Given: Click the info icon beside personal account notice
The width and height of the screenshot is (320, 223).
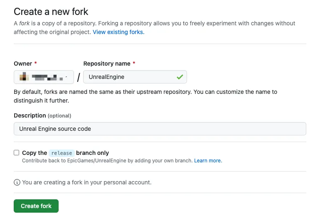Looking at the screenshot, I should [x=17, y=182].
